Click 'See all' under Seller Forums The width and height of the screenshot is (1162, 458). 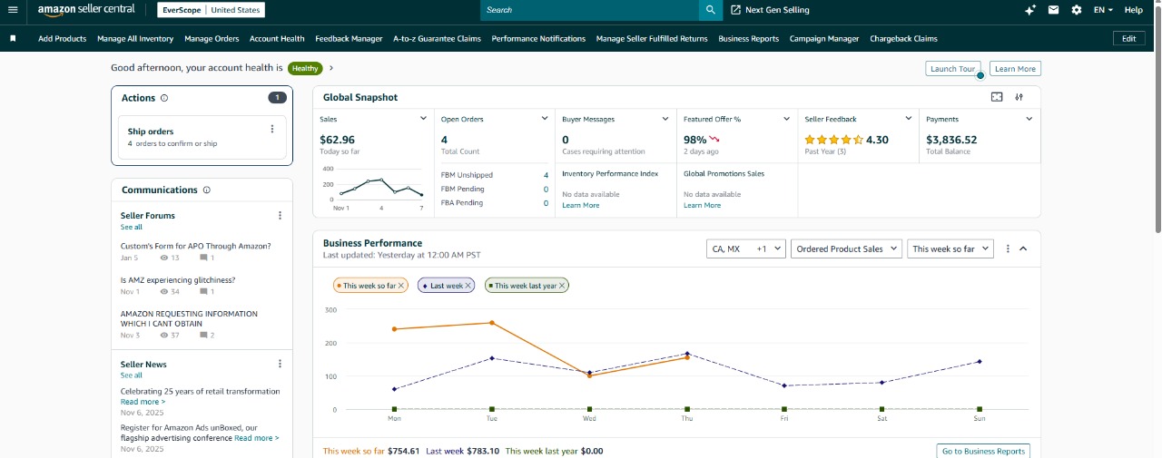point(132,227)
